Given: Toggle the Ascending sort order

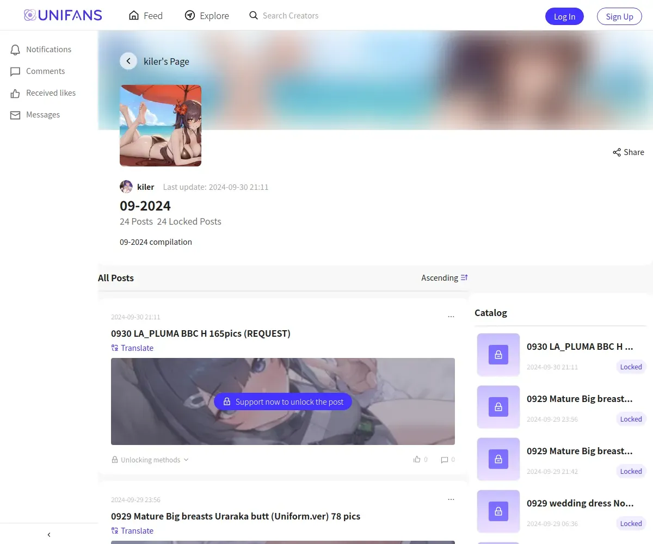Looking at the screenshot, I should (445, 277).
